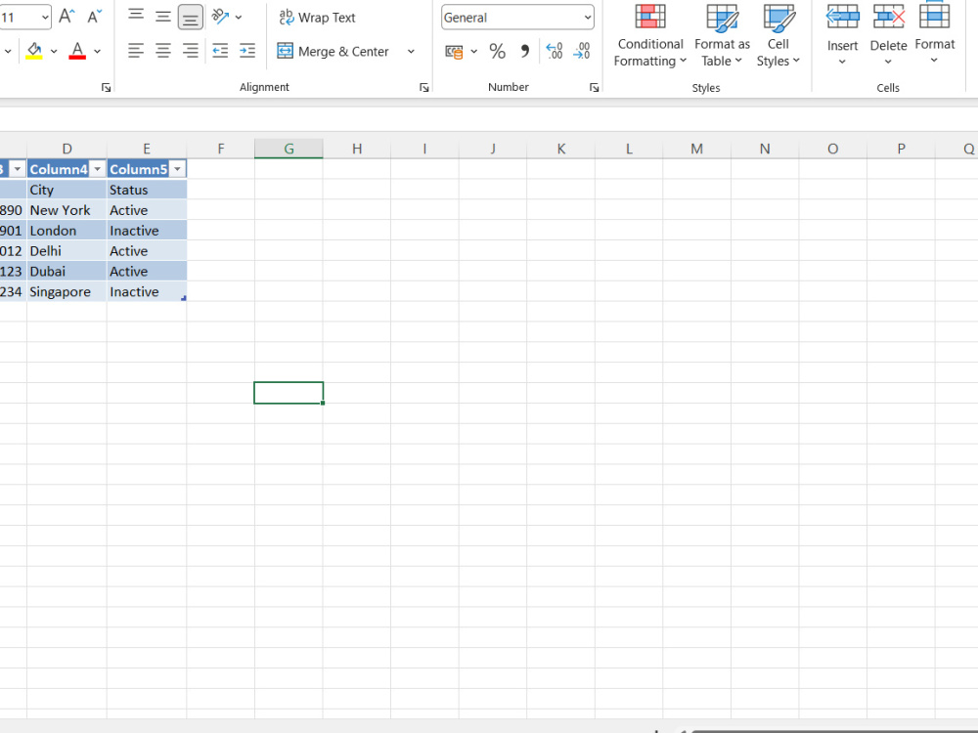Select the Active cell in Delhi row
The width and height of the screenshot is (978, 733).
click(x=147, y=251)
